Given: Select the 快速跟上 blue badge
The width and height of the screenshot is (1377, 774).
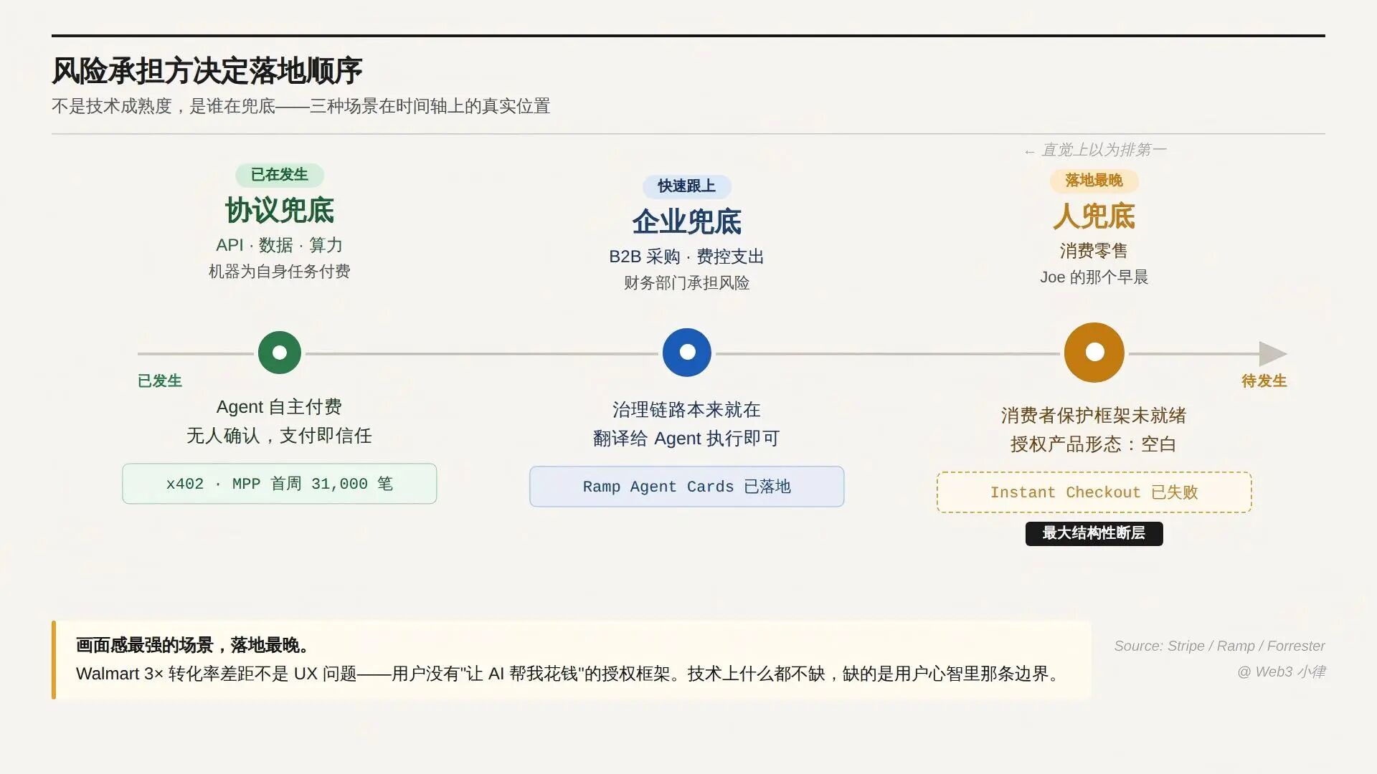Looking at the screenshot, I should coord(686,186).
